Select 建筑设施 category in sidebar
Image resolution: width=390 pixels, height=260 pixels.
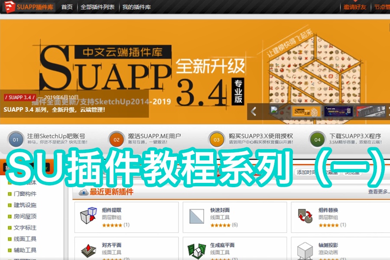[x=25, y=205]
